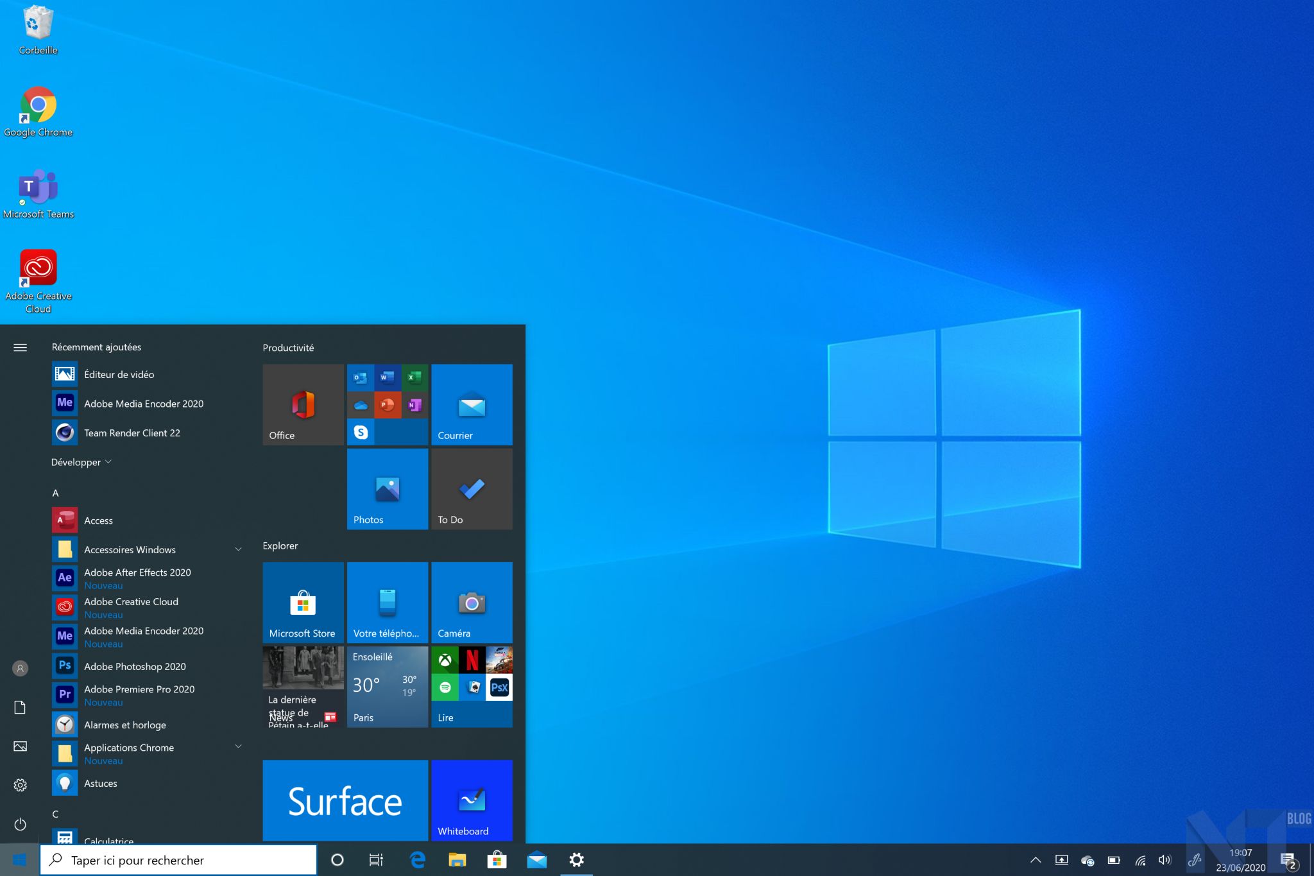1314x876 pixels.
Task: Open Microsoft Edge from the taskbar
Action: [418, 860]
